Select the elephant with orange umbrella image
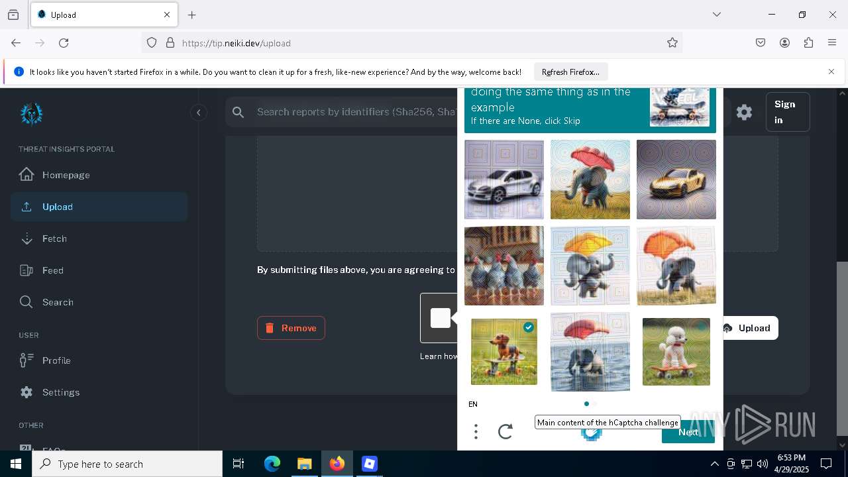The width and height of the screenshot is (848, 477). pos(676,266)
